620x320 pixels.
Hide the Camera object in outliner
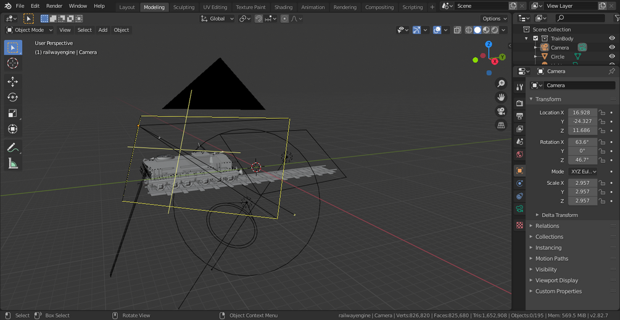[612, 47]
